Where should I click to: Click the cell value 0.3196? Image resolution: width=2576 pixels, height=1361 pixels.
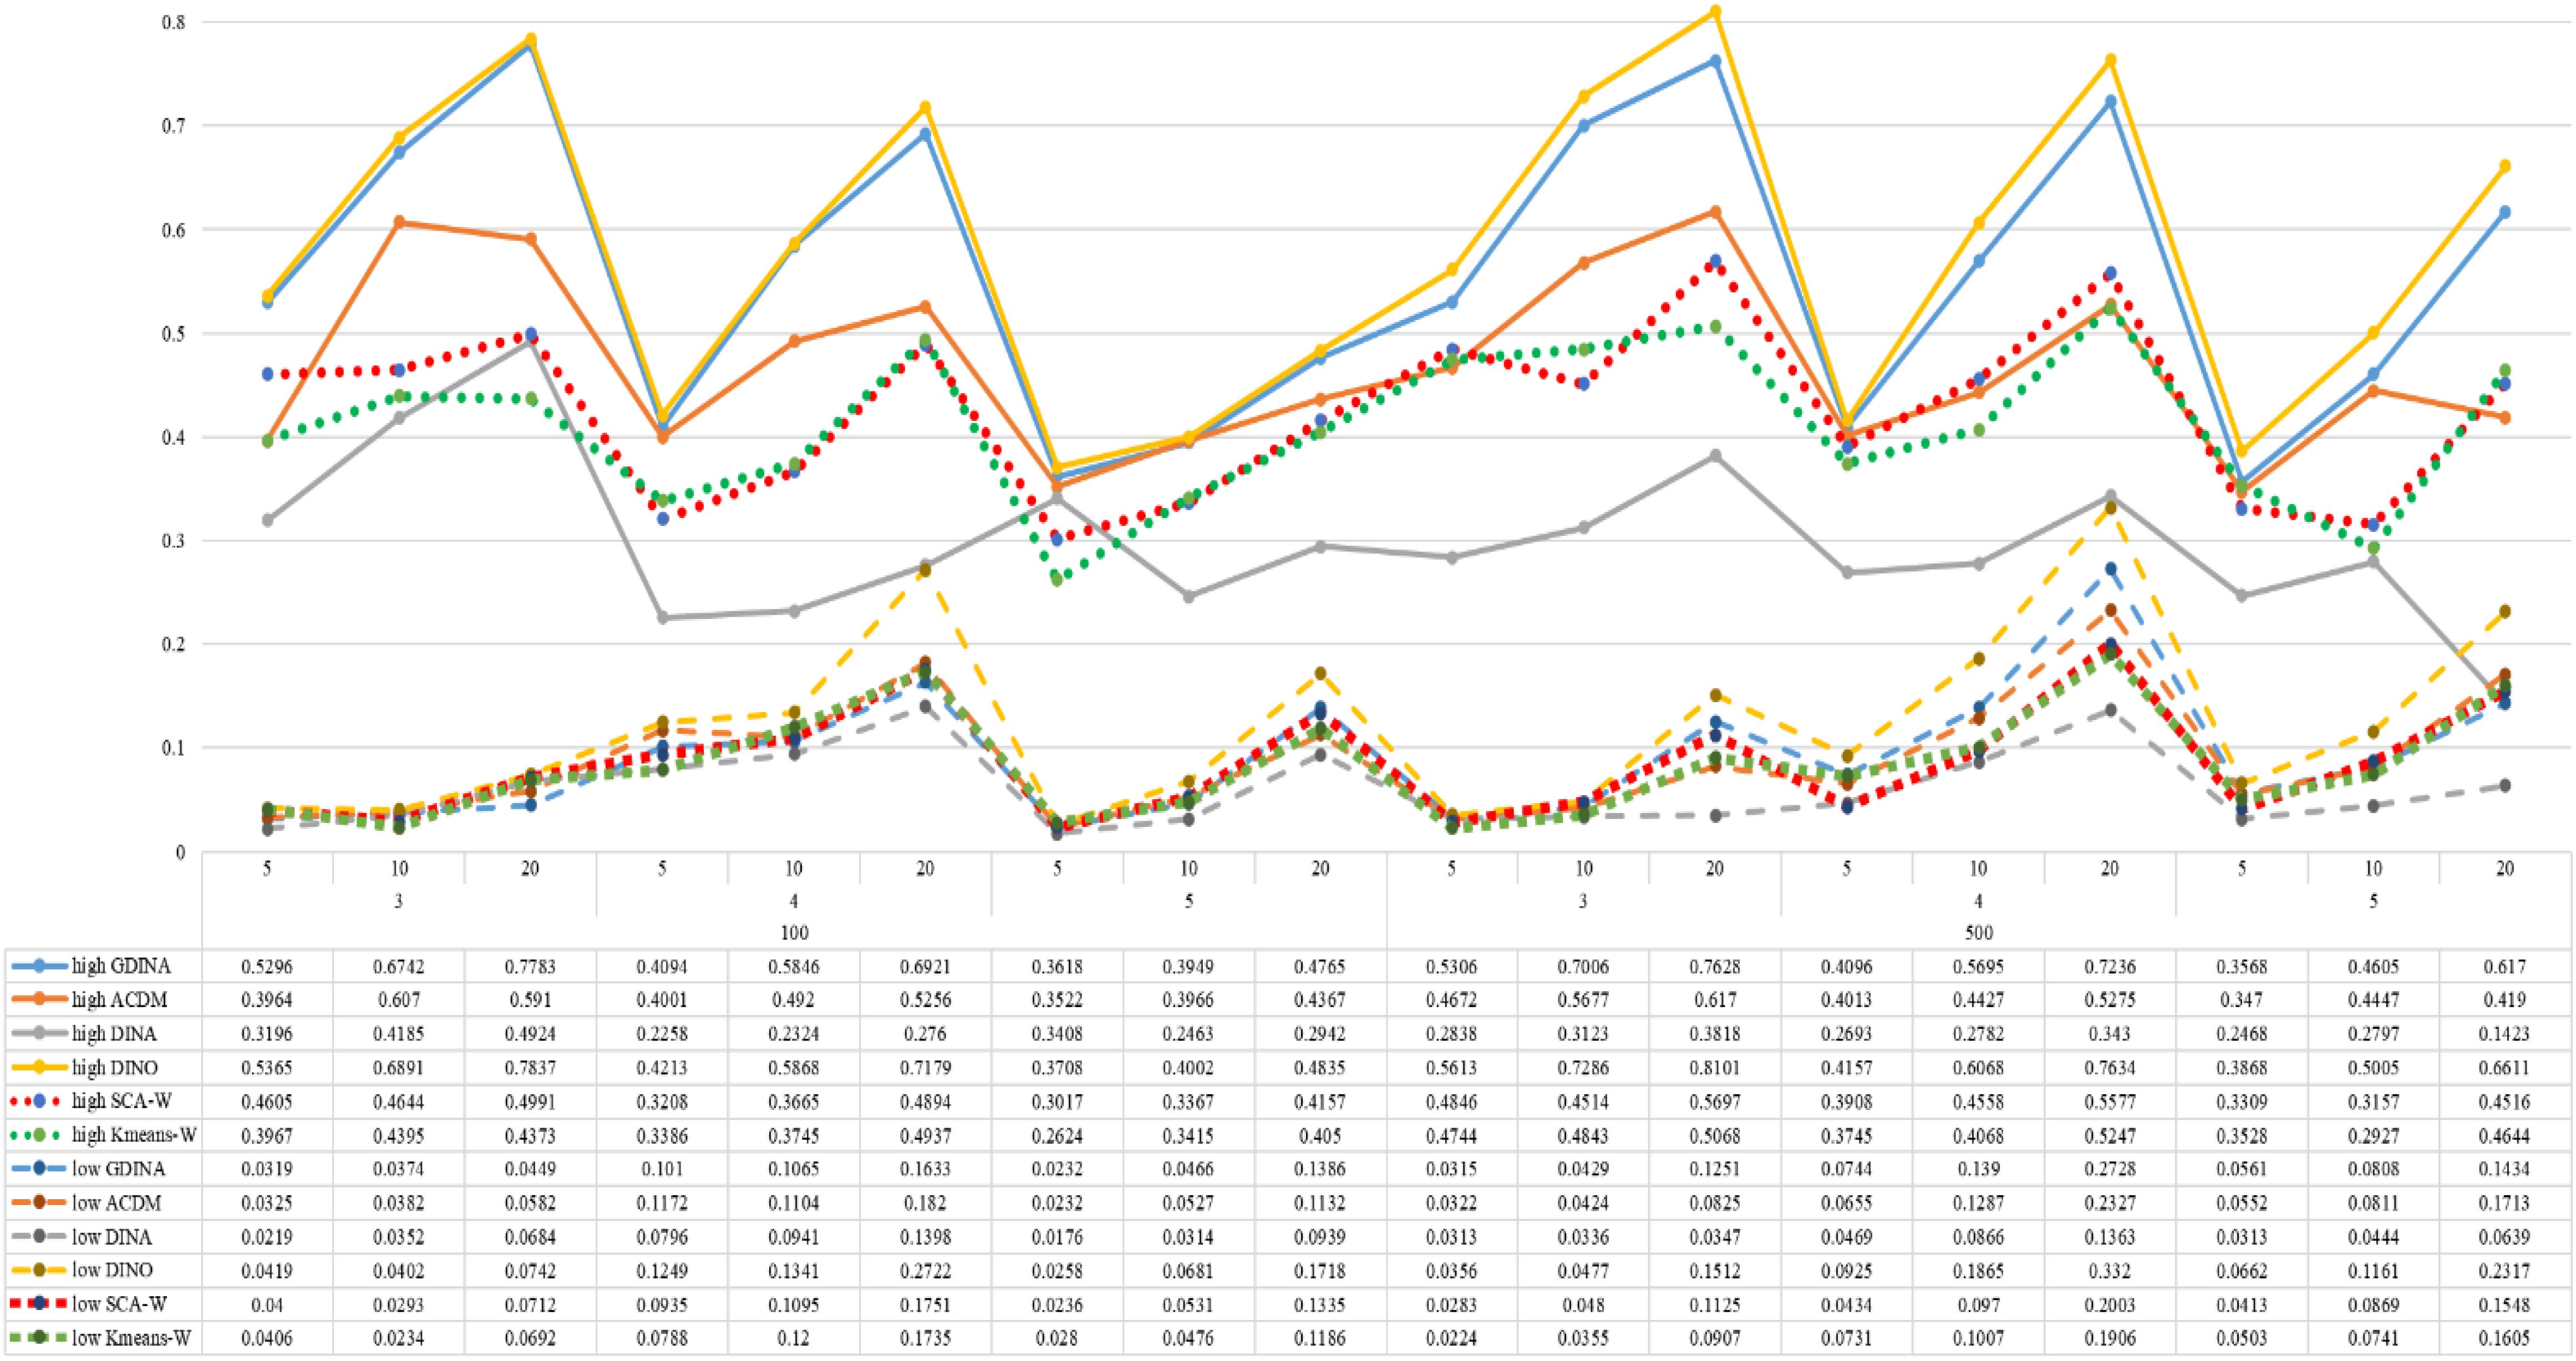coord(267,1034)
